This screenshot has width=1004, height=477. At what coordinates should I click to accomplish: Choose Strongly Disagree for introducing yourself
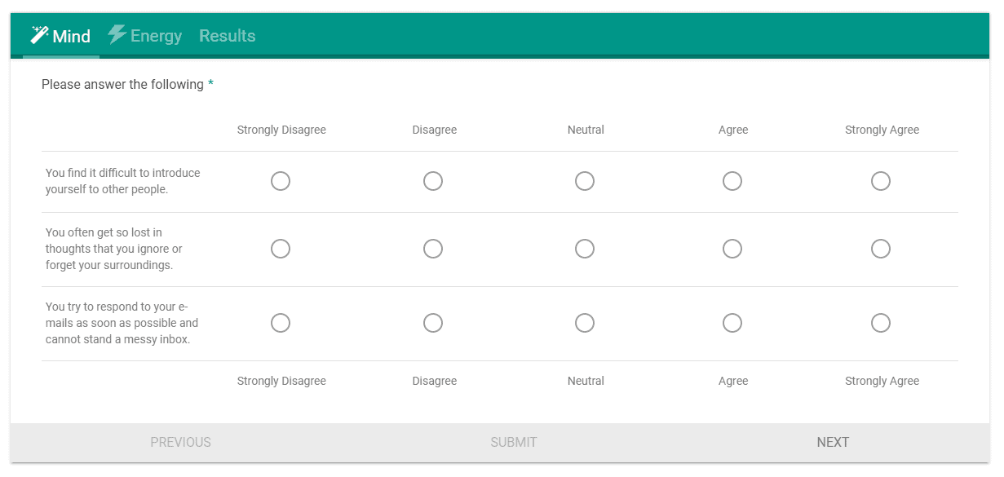pyautogui.click(x=281, y=181)
